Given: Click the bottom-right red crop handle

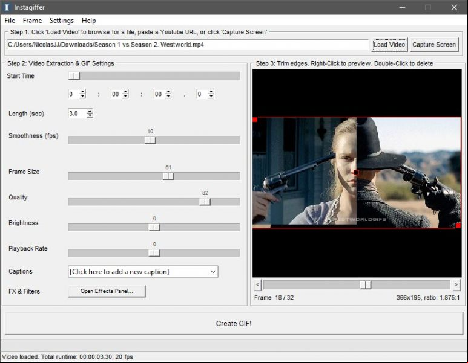Looking at the screenshot, I should click(x=458, y=226).
